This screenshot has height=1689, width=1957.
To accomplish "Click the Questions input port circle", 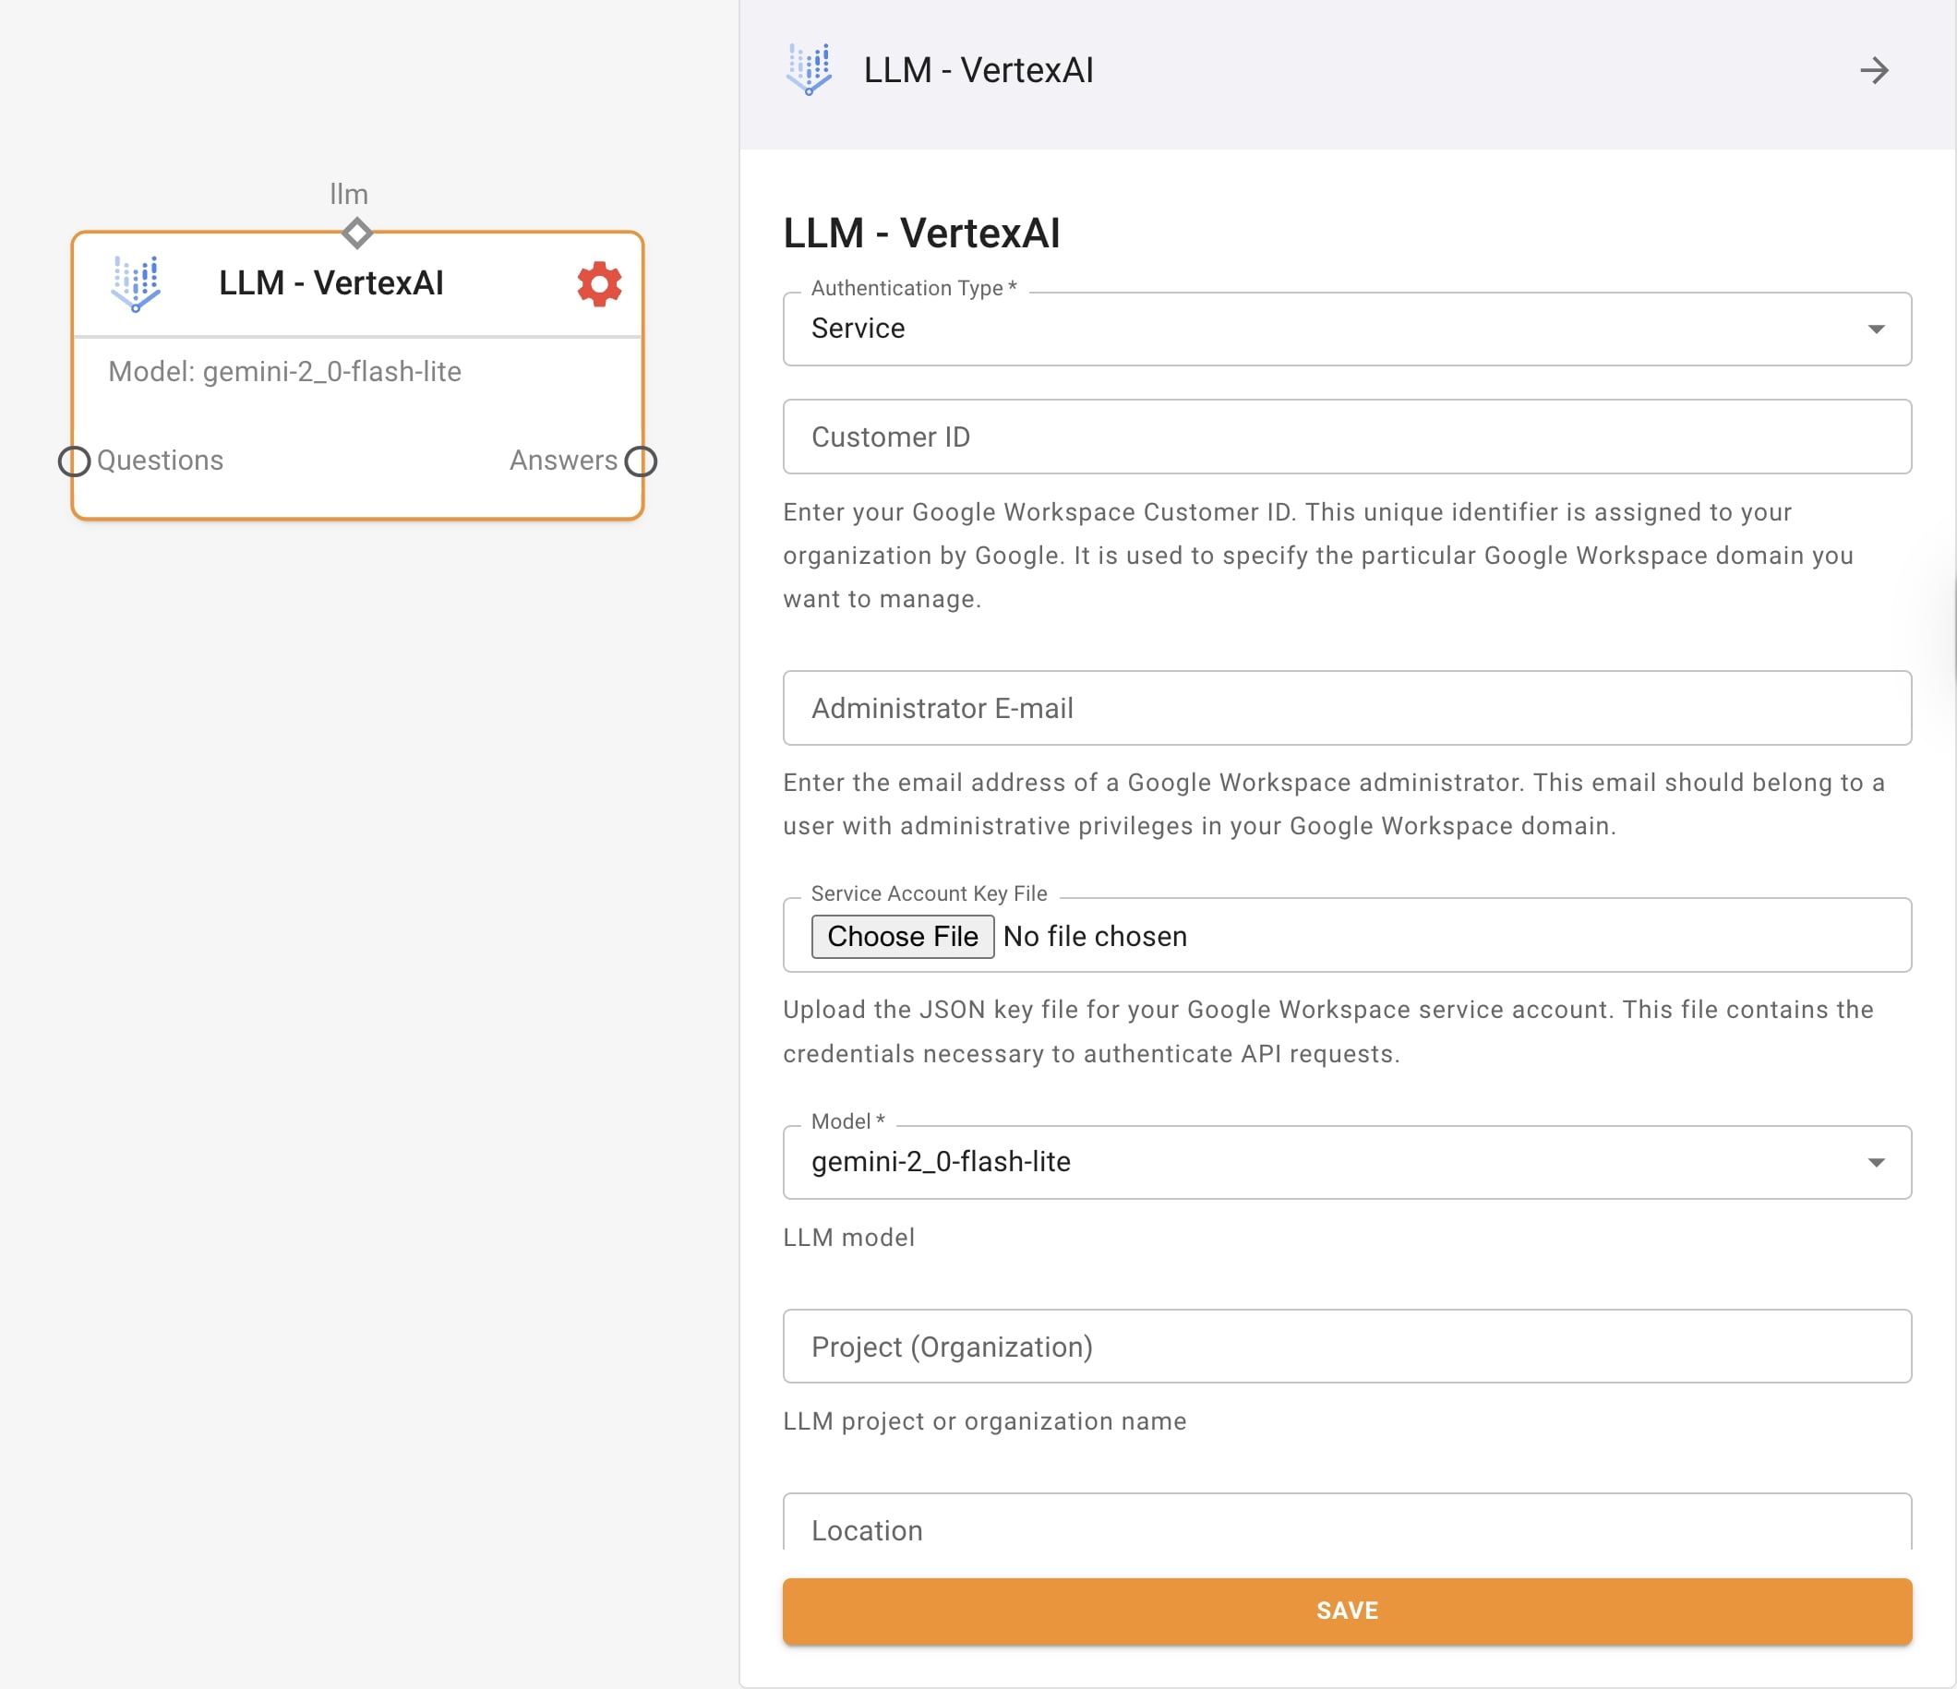I will coord(75,461).
